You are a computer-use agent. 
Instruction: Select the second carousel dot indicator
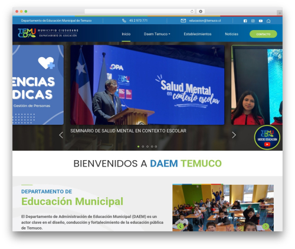pos(143,147)
